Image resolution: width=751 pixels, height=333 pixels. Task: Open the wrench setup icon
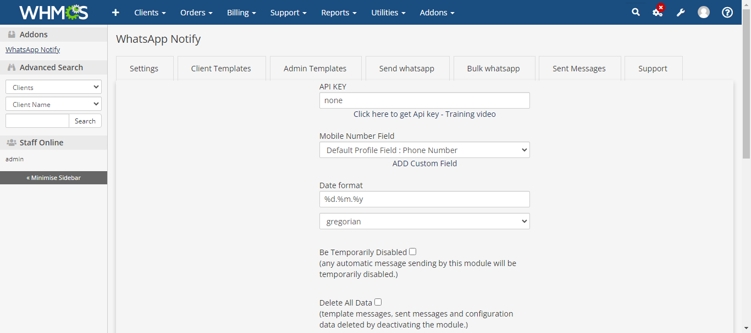(681, 12)
